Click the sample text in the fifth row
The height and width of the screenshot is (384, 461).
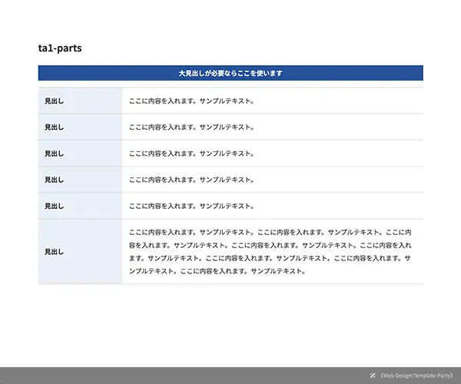[x=191, y=206]
